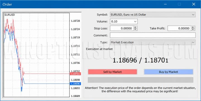Open the Symbol dropdown EURUSD
This screenshot has height=101, width=201.
tap(153, 15)
